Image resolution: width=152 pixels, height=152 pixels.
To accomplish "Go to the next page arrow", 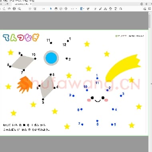I will [35, 9].
